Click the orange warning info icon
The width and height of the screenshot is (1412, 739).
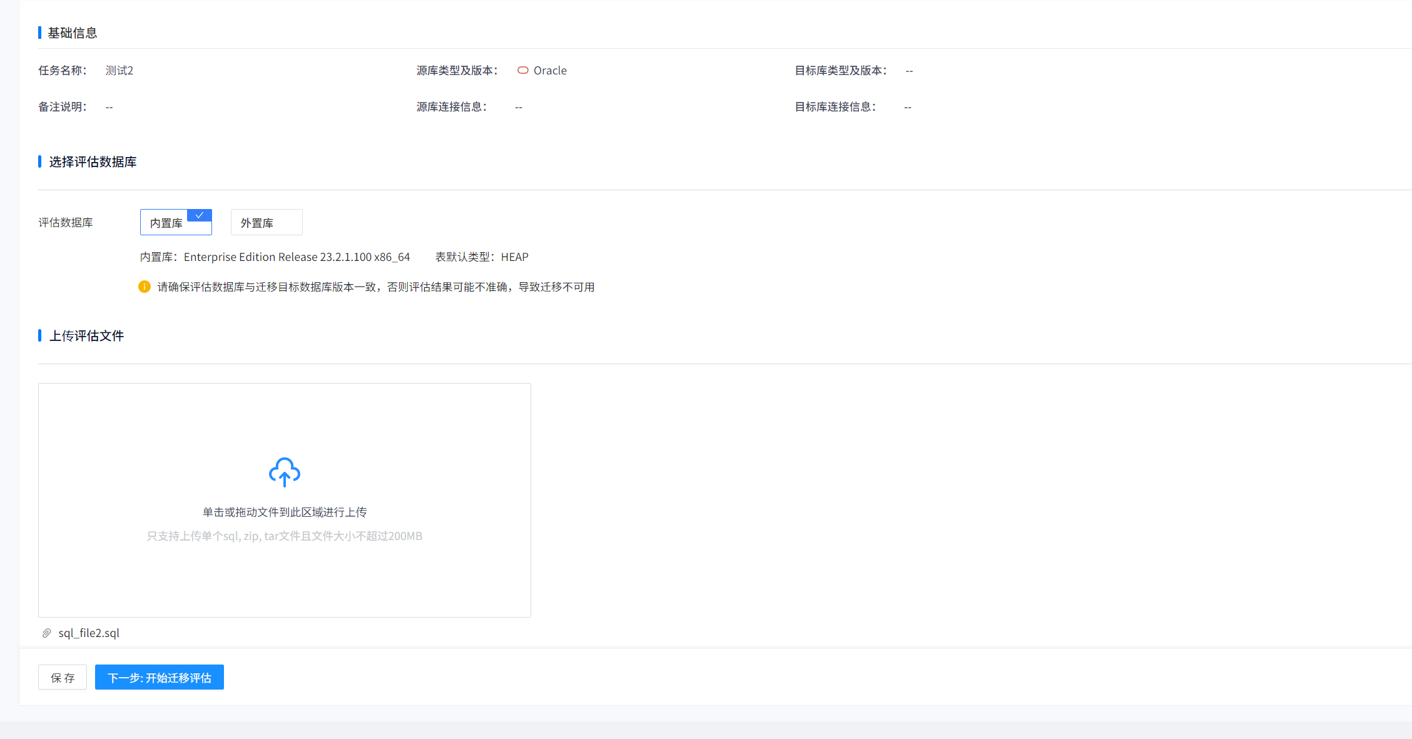145,287
